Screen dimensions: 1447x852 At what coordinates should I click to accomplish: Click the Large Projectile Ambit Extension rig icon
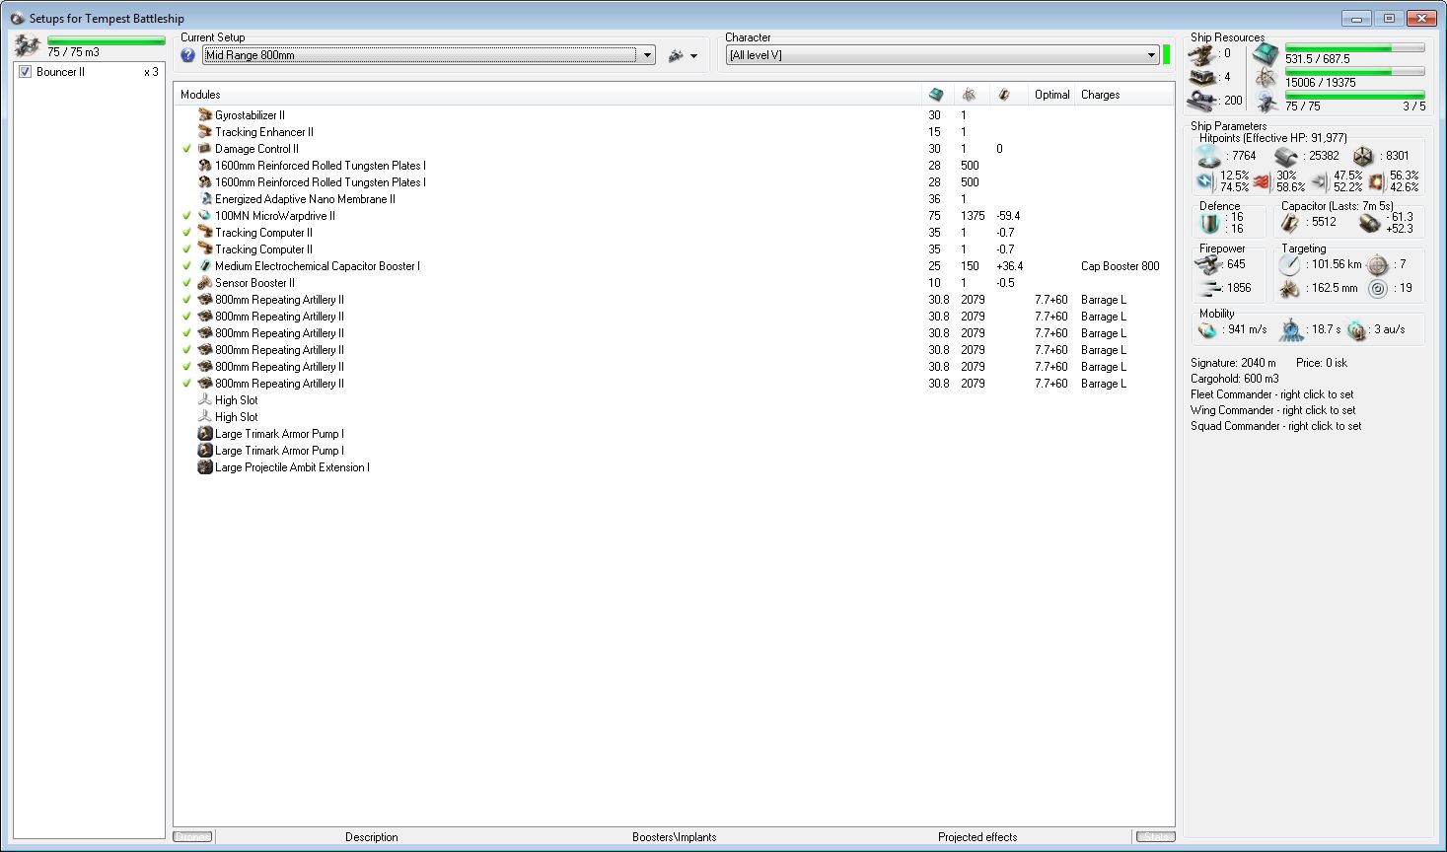205,467
